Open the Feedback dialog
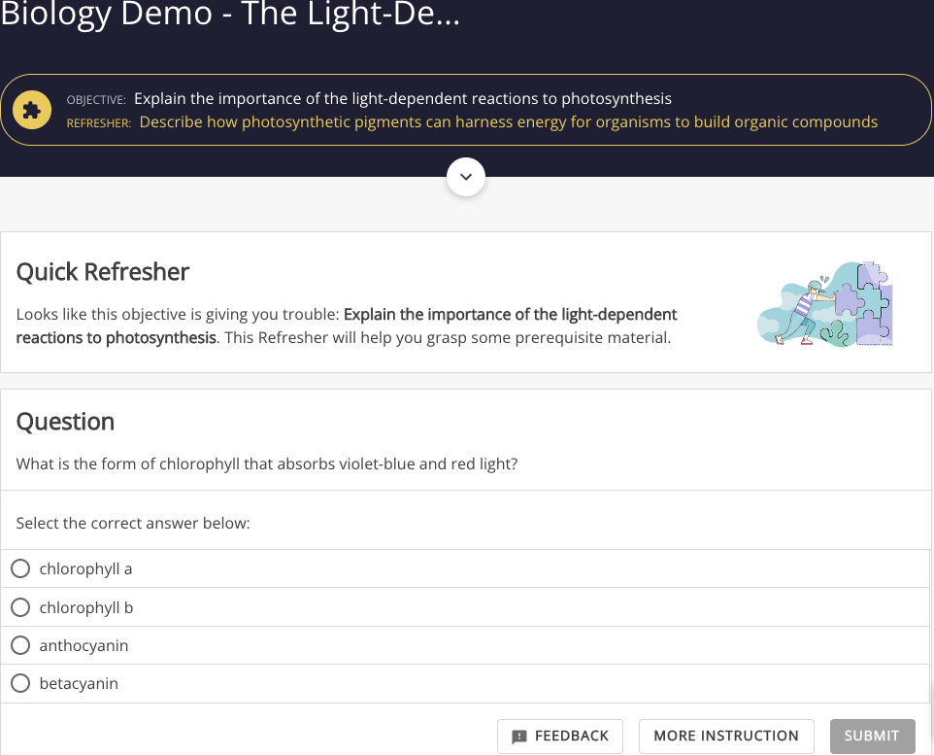934x755 pixels. [560, 736]
